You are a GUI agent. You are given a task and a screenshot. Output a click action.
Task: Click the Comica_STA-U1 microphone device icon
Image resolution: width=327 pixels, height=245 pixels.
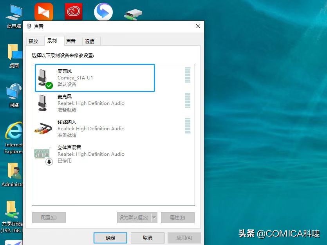point(42,77)
